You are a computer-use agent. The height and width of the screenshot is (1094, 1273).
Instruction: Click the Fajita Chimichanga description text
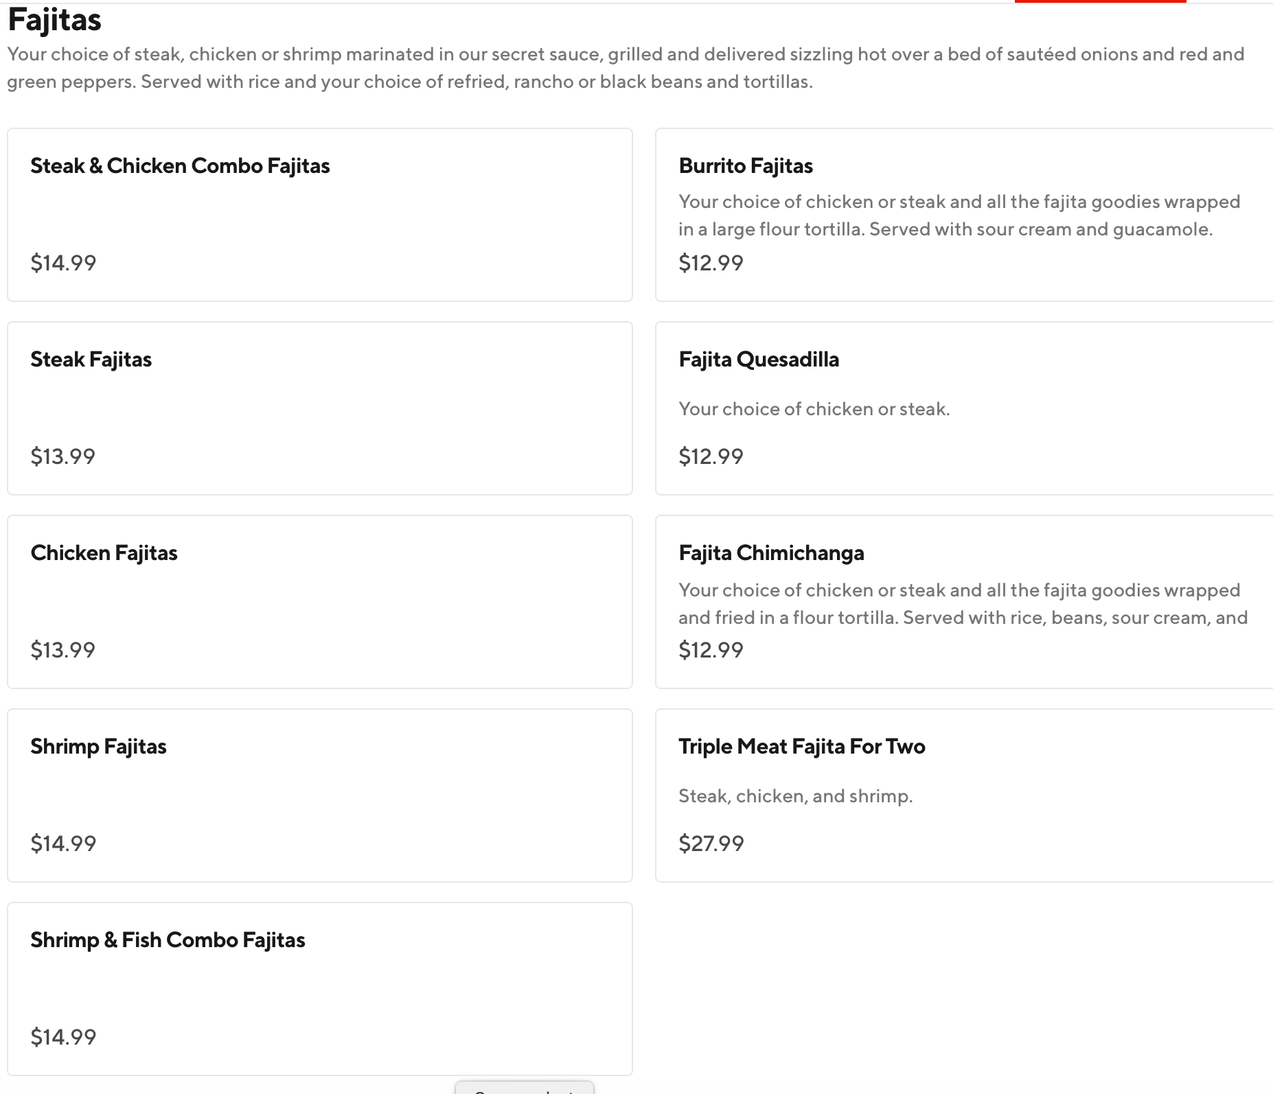pos(963,604)
